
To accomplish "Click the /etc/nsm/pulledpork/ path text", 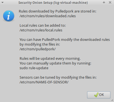I will tap(37, 49).
